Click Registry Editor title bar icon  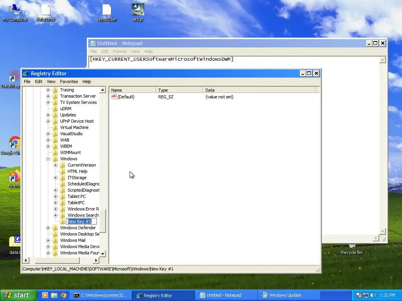pyautogui.click(x=26, y=73)
